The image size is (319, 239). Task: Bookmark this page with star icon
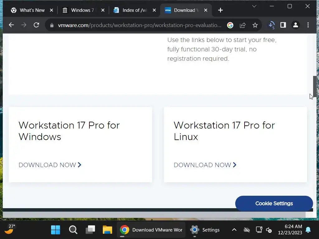coord(255,25)
